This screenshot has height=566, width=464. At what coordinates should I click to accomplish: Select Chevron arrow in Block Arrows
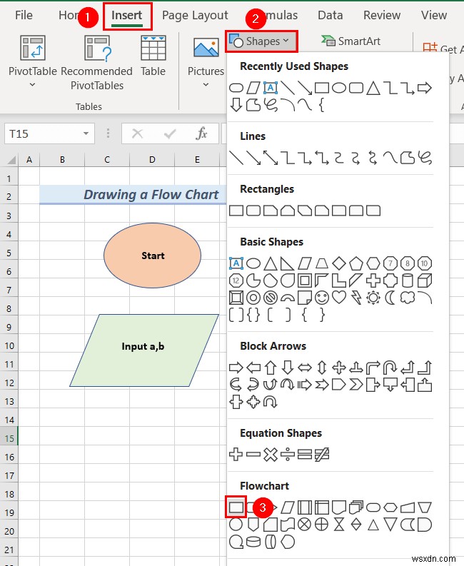(x=356, y=385)
